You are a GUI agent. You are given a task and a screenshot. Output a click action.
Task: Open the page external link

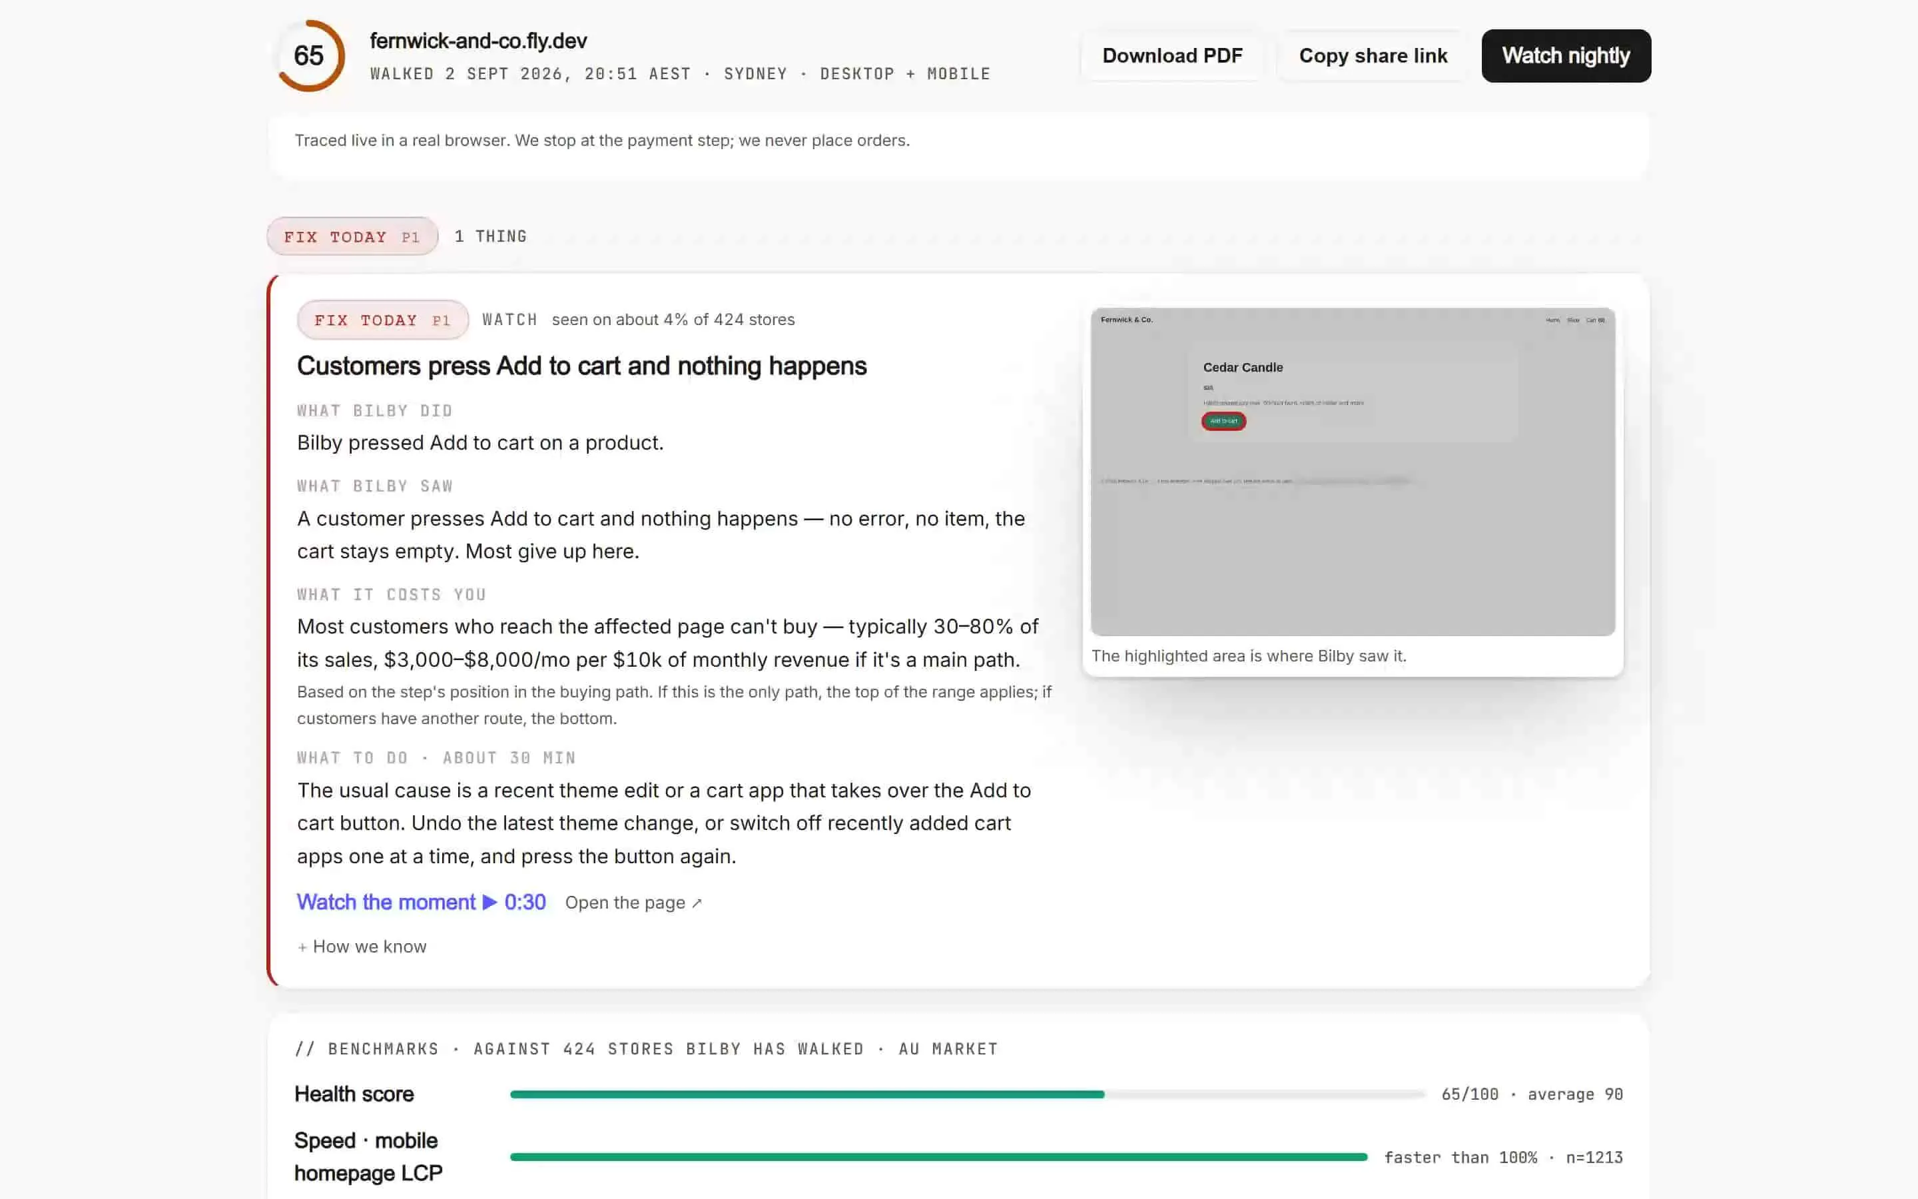click(x=633, y=903)
